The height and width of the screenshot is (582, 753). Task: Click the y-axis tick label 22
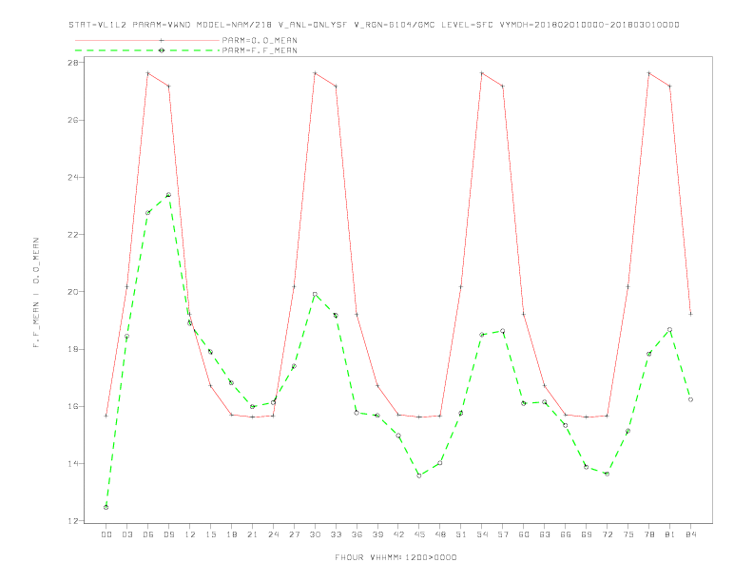pos(75,234)
